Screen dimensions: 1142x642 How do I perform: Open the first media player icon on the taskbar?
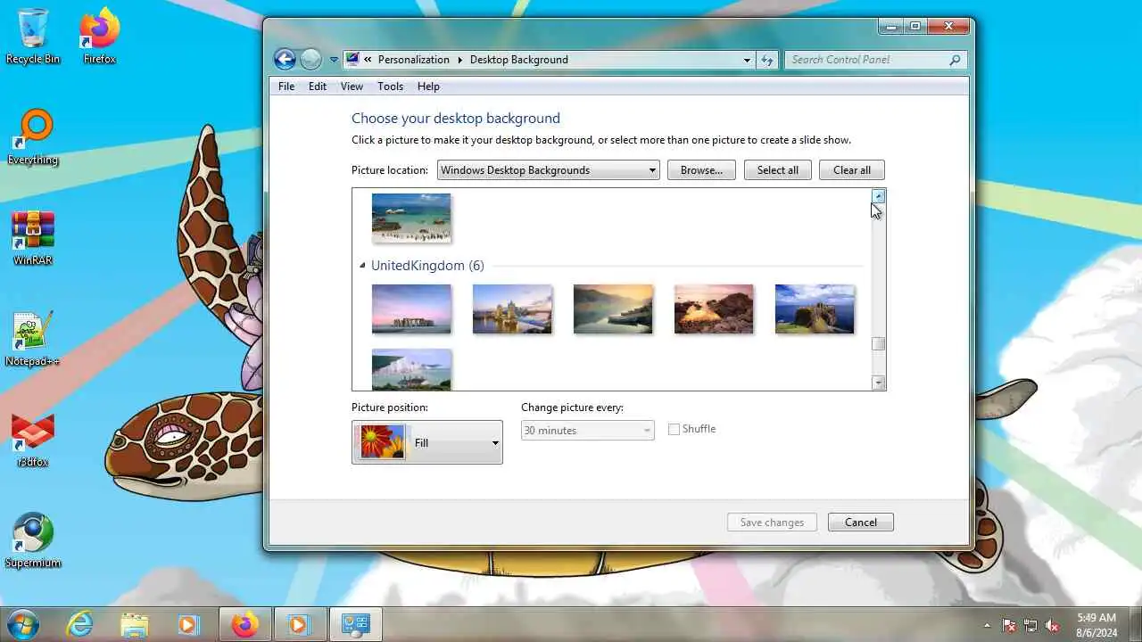click(x=187, y=624)
